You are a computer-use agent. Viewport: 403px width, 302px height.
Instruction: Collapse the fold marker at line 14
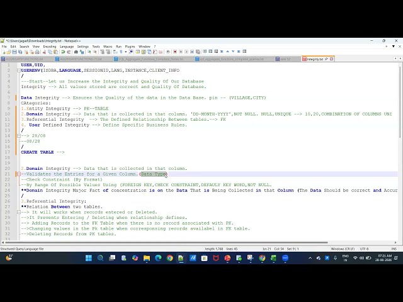19,136
